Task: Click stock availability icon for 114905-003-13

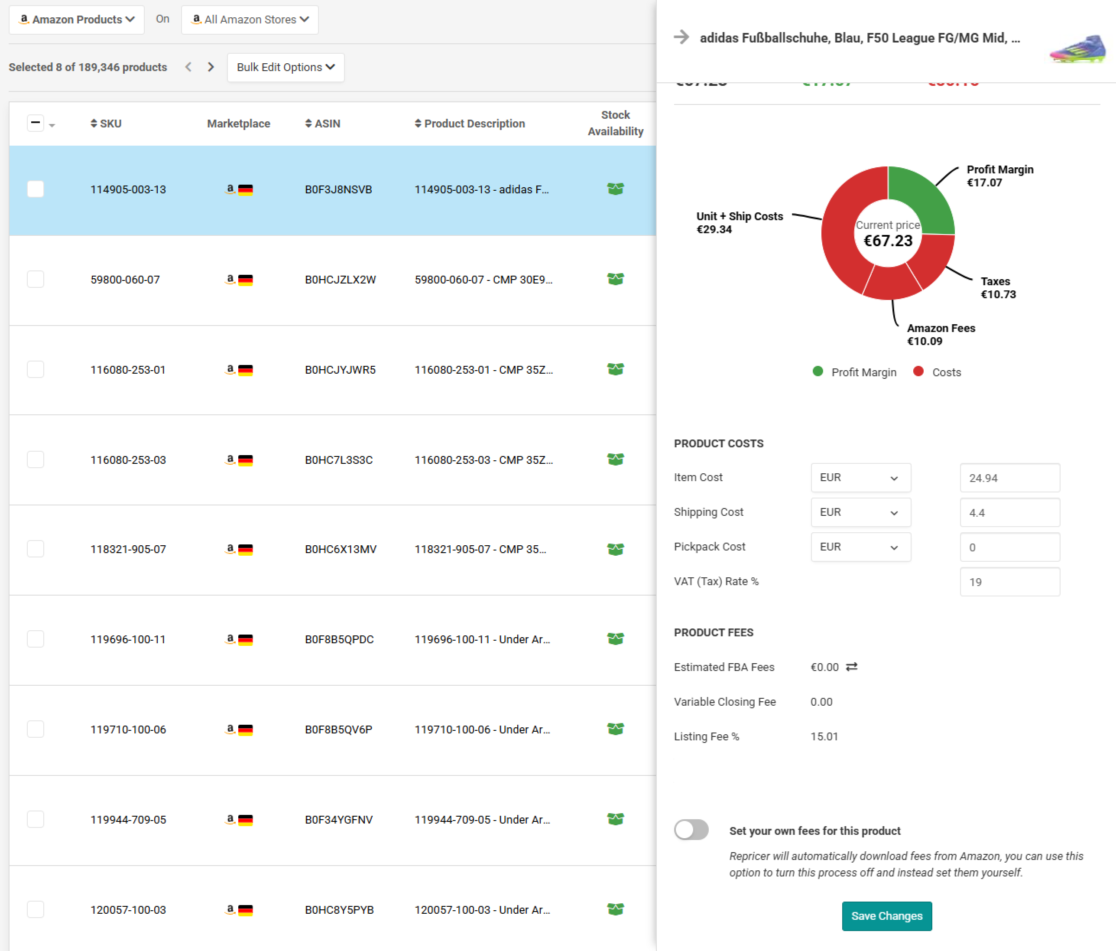Action: pyautogui.click(x=615, y=189)
